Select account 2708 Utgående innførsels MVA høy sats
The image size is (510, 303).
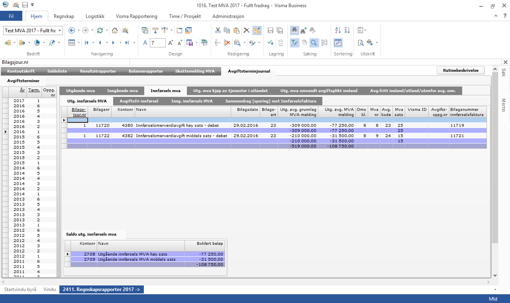(147, 254)
